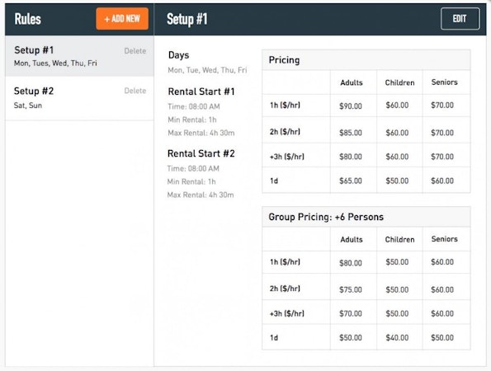
Task: Click the '2h ($/hr)' row label in Pricing
Action: 285,132
